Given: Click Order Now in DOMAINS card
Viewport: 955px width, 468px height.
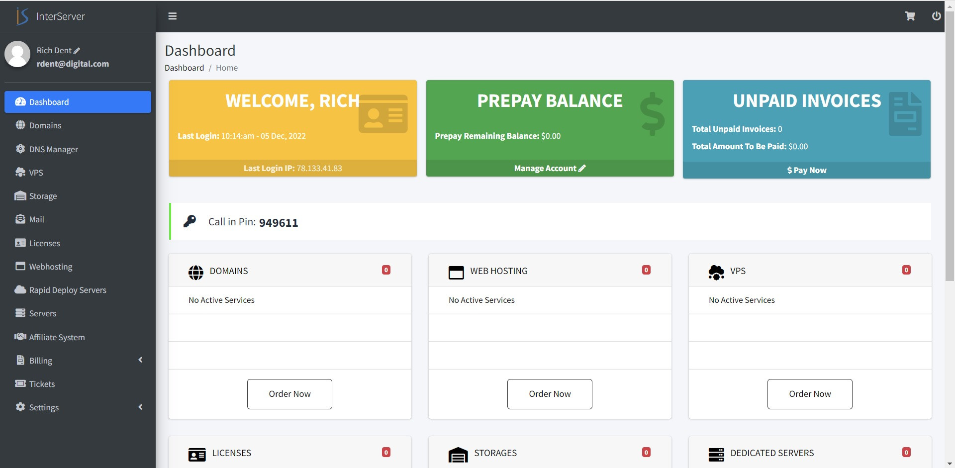Looking at the screenshot, I should coord(289,394).
